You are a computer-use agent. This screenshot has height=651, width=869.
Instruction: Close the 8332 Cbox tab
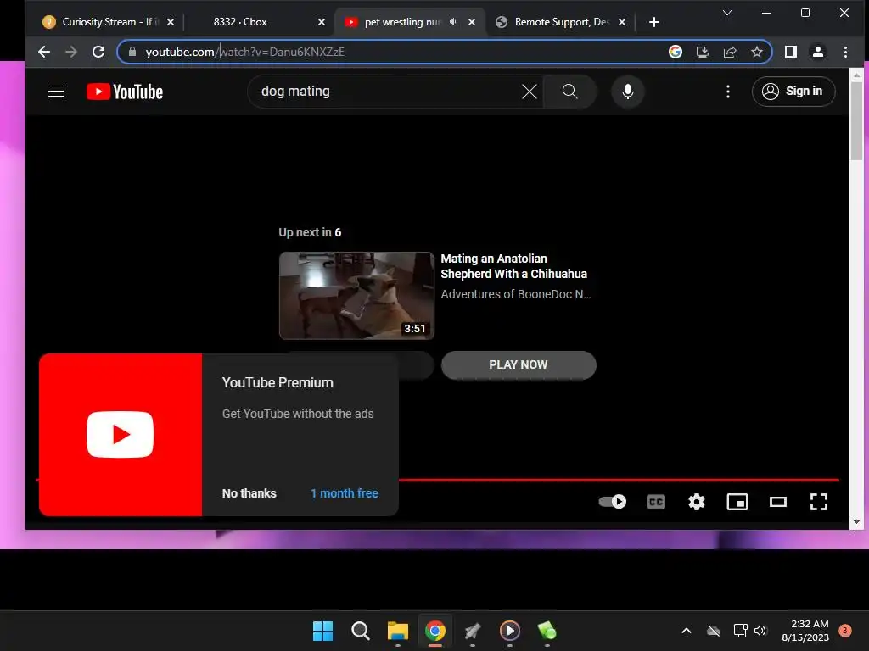(322, 22)
